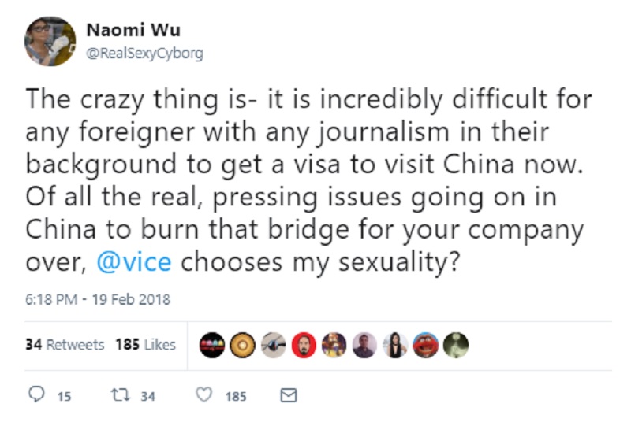
Task: Open the 6:18 PM - 19 Feb 2018 timestamp
Action: pyautogui.click(x=98, y=299)
